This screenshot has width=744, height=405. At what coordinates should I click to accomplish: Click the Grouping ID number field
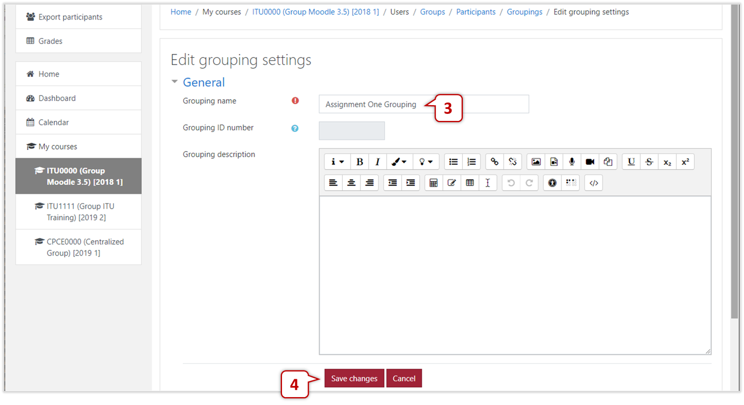point(352,131)
